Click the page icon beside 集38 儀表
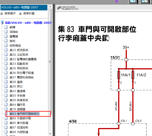Screen dimensions: 152x136 pyautogui.click(x=6, y=82)
